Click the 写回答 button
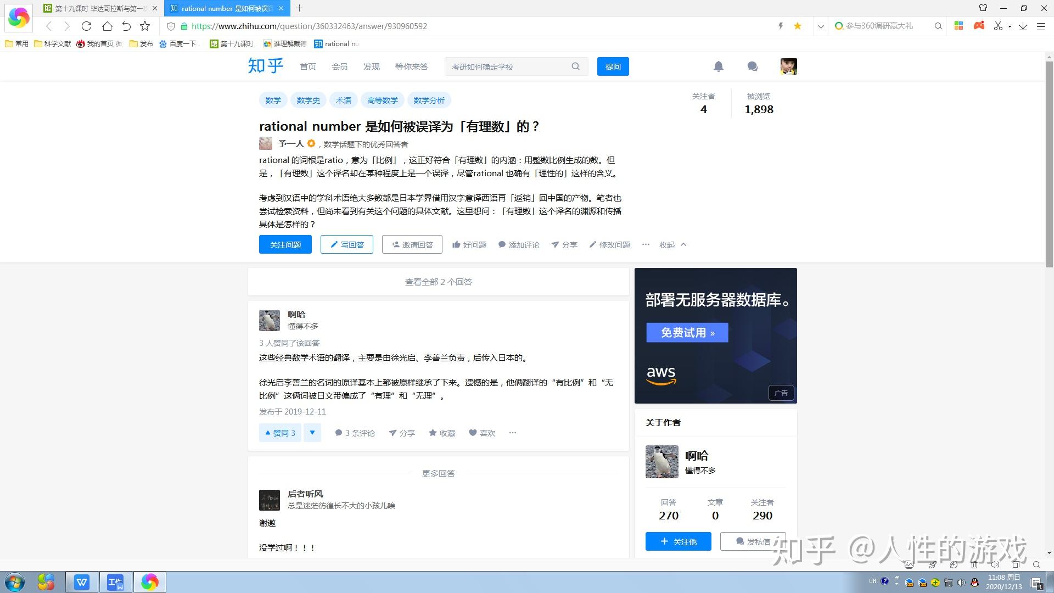1054x593 pixels. click(x=346, y=244)
